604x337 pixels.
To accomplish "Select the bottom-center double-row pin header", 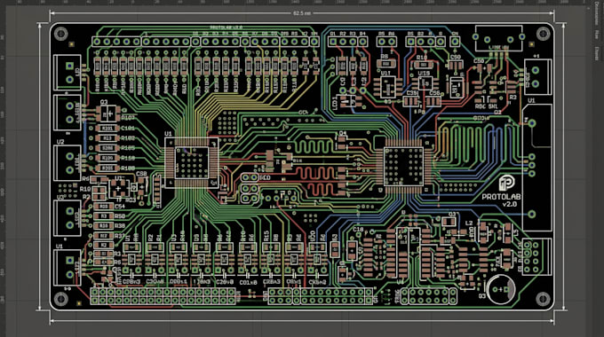I will 321,296.
